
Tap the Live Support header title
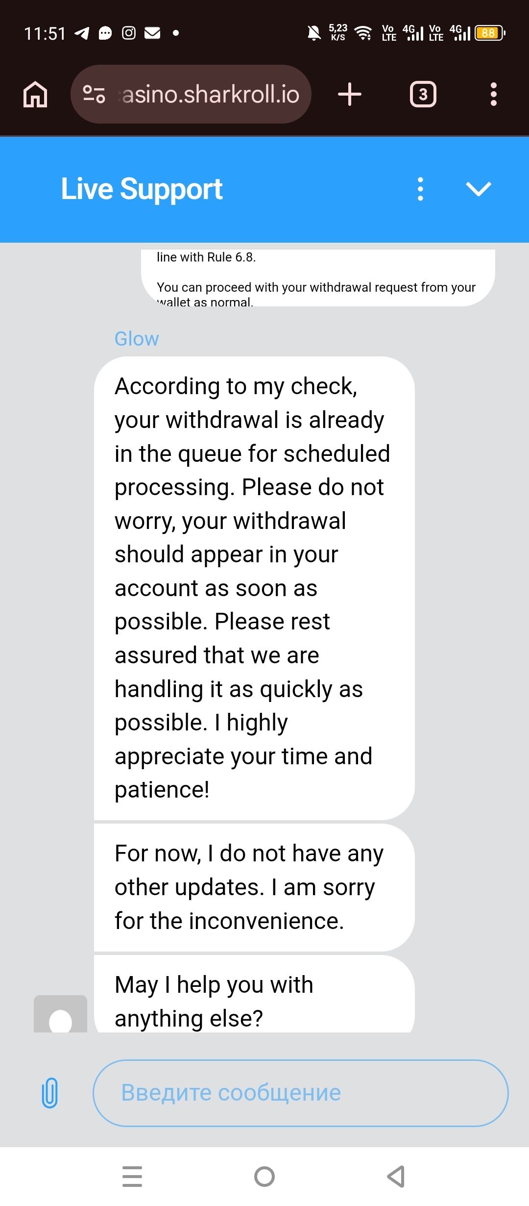click(x=142, y=189)
